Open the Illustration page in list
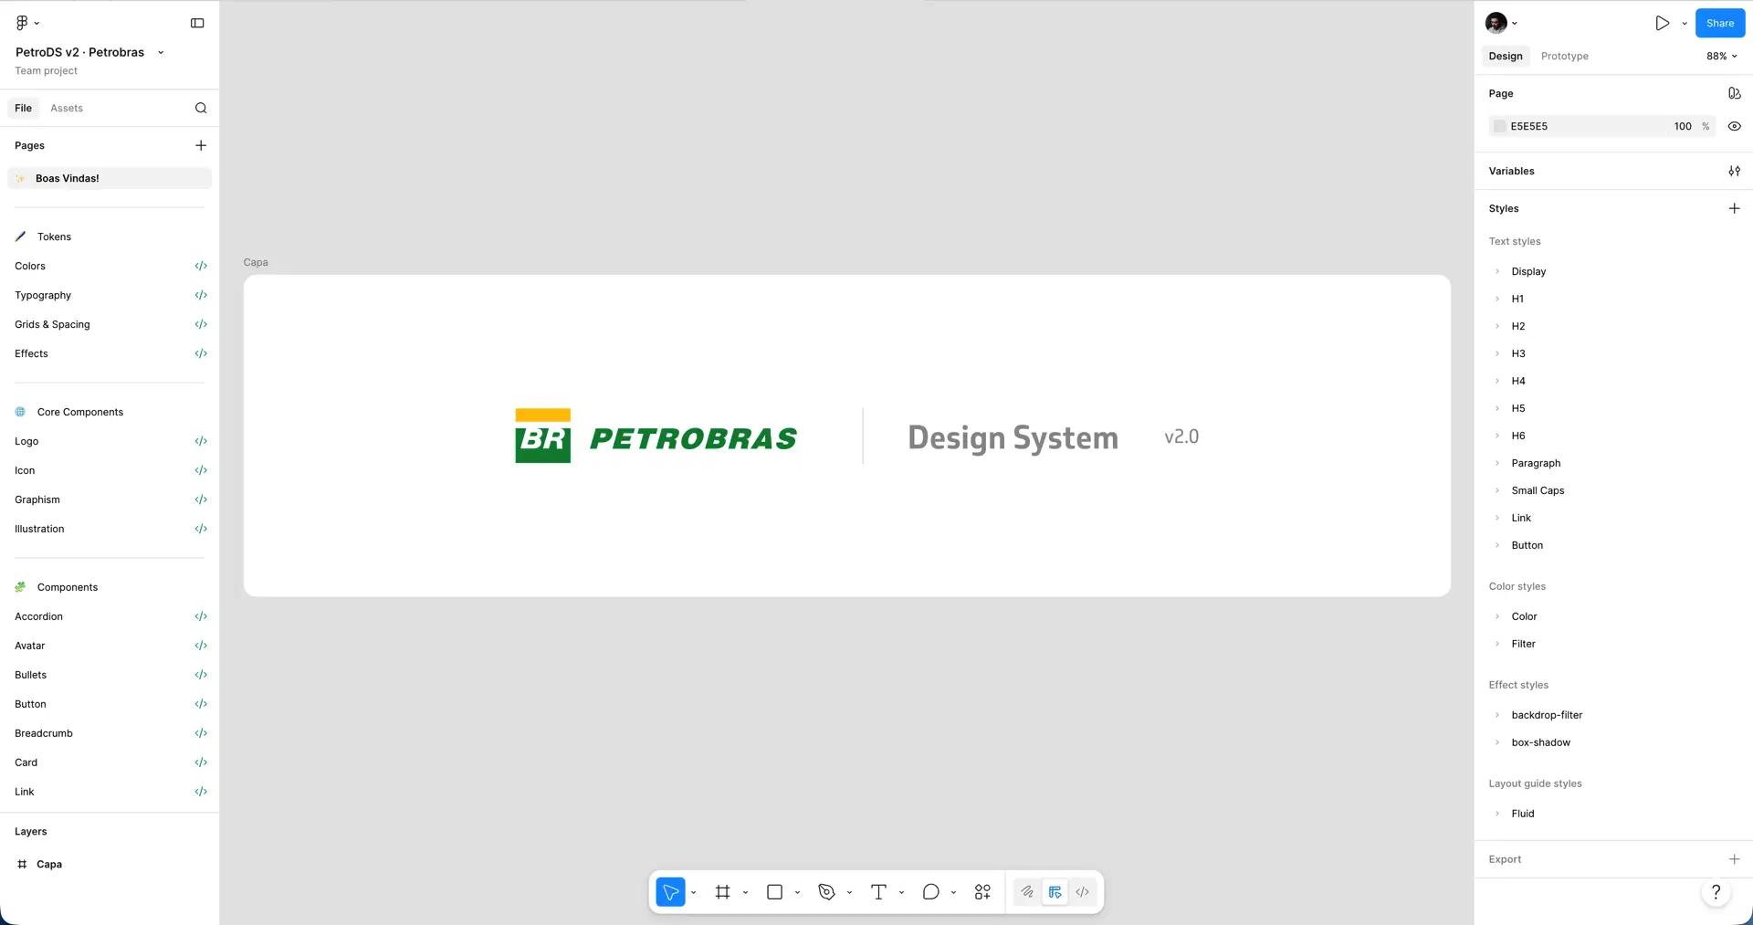The image size is (1753, 925). [x=39, y=529]
